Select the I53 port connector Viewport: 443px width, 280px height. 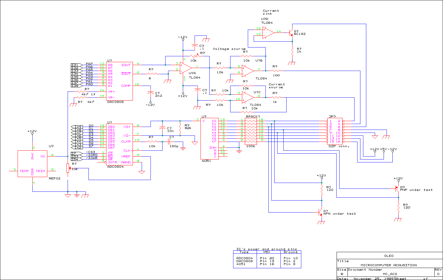pos(77,156)
